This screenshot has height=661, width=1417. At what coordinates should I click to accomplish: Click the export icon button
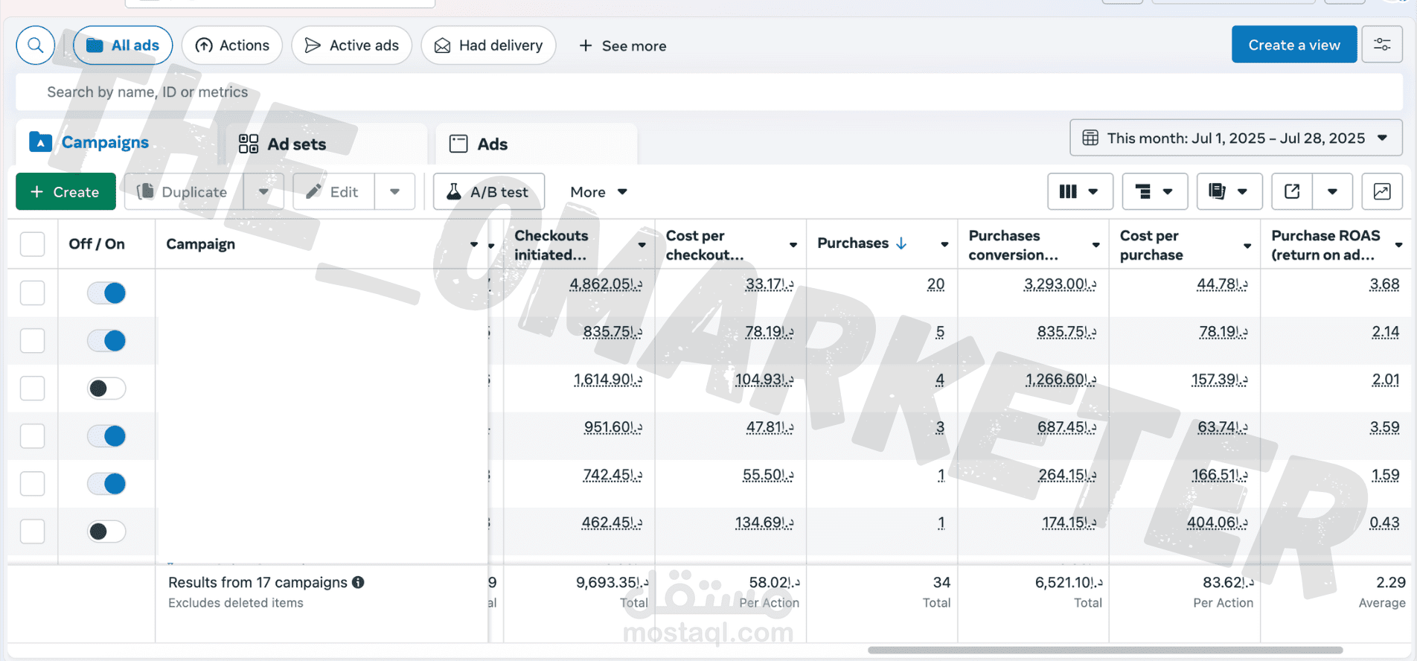1292,192
